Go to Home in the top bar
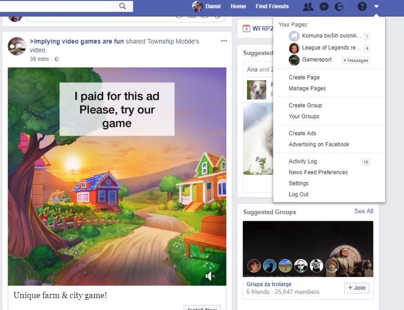Image resolution: width=404 pixels, height=310 pixels. (x=238, y=6)
